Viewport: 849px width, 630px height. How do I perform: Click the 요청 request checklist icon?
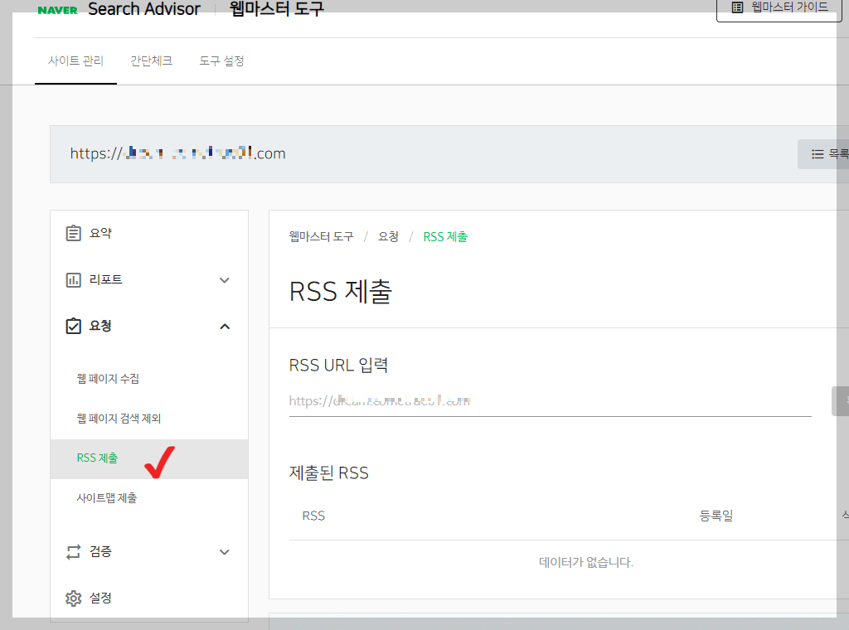pos(74,326)
